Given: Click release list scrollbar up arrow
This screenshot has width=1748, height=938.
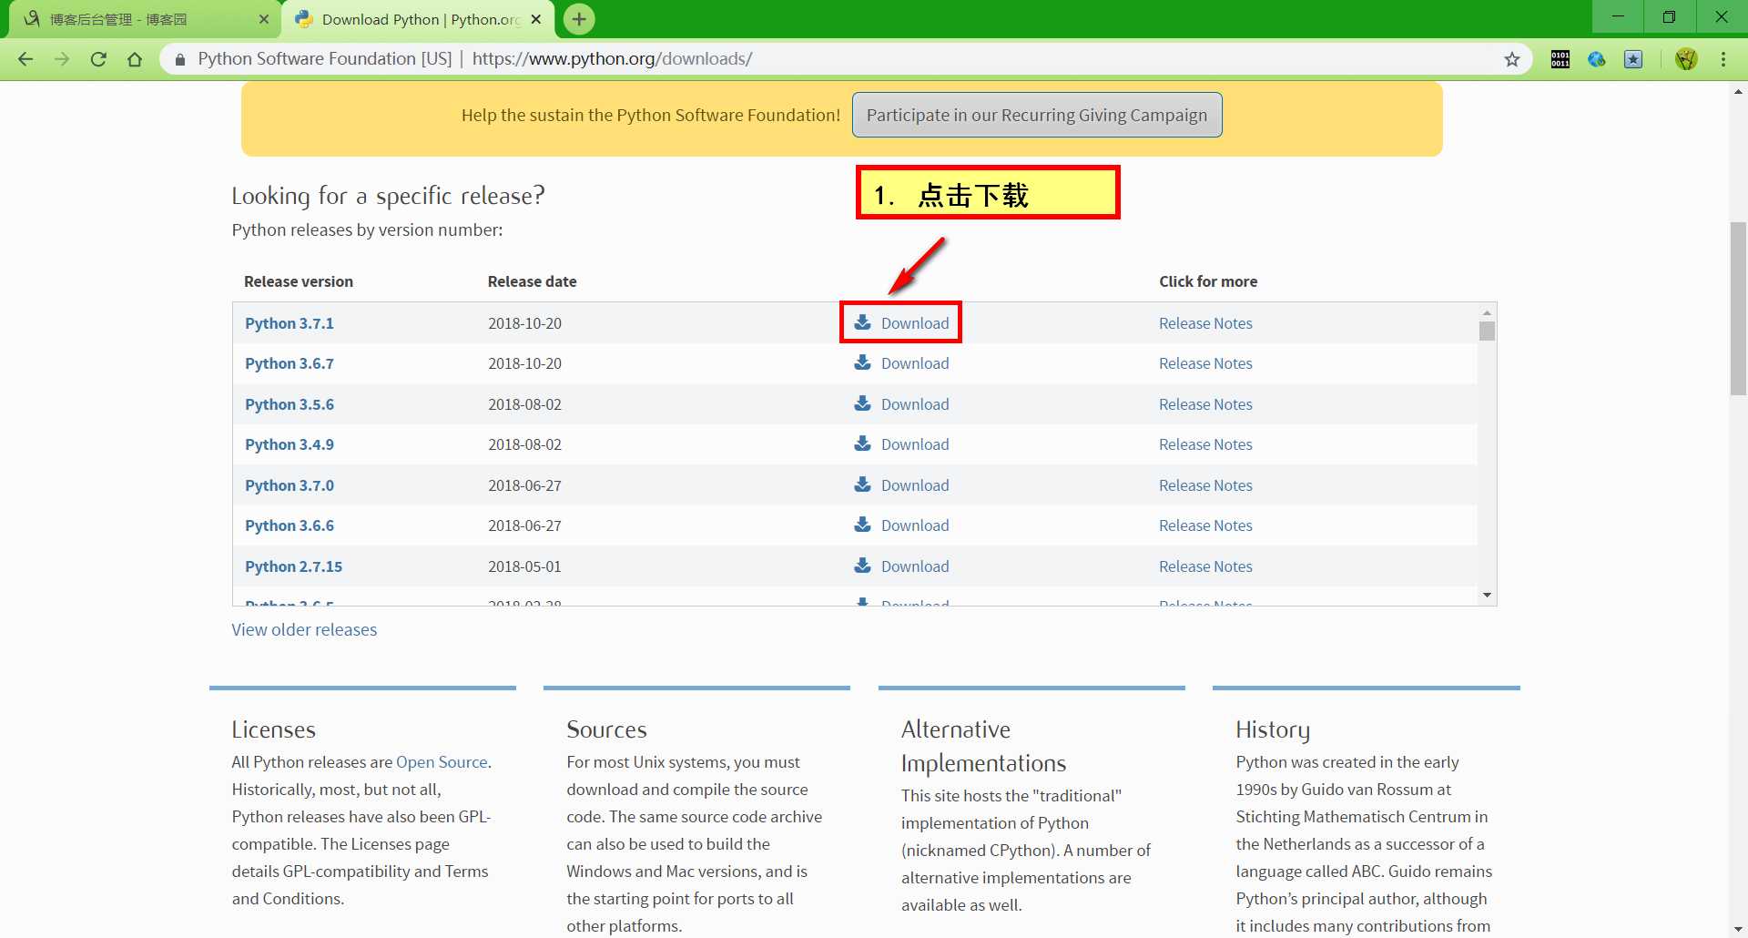Looking at the screenshot, I should (1487, 312).
